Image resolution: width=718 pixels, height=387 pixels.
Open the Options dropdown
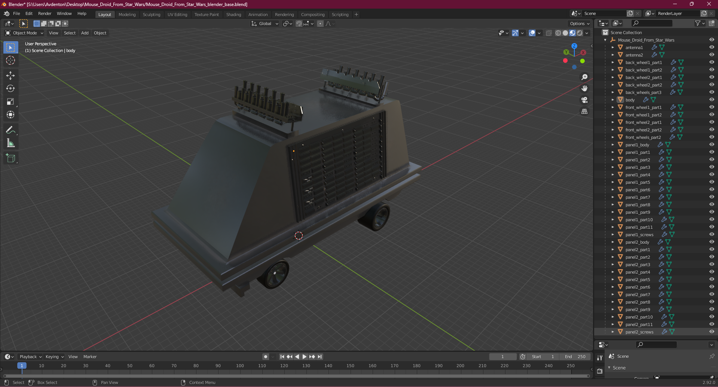[x=580, y=24]
